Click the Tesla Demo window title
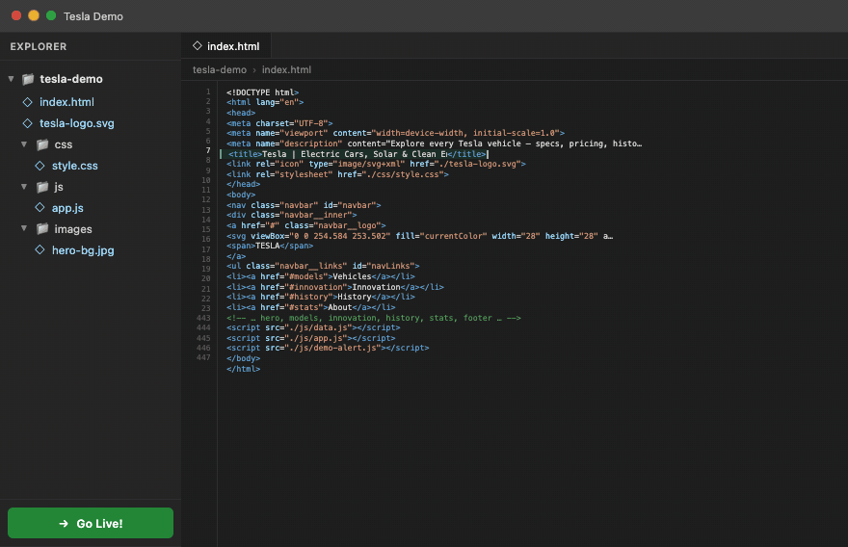Screen dimensions: 848x547 pos(93,16)
